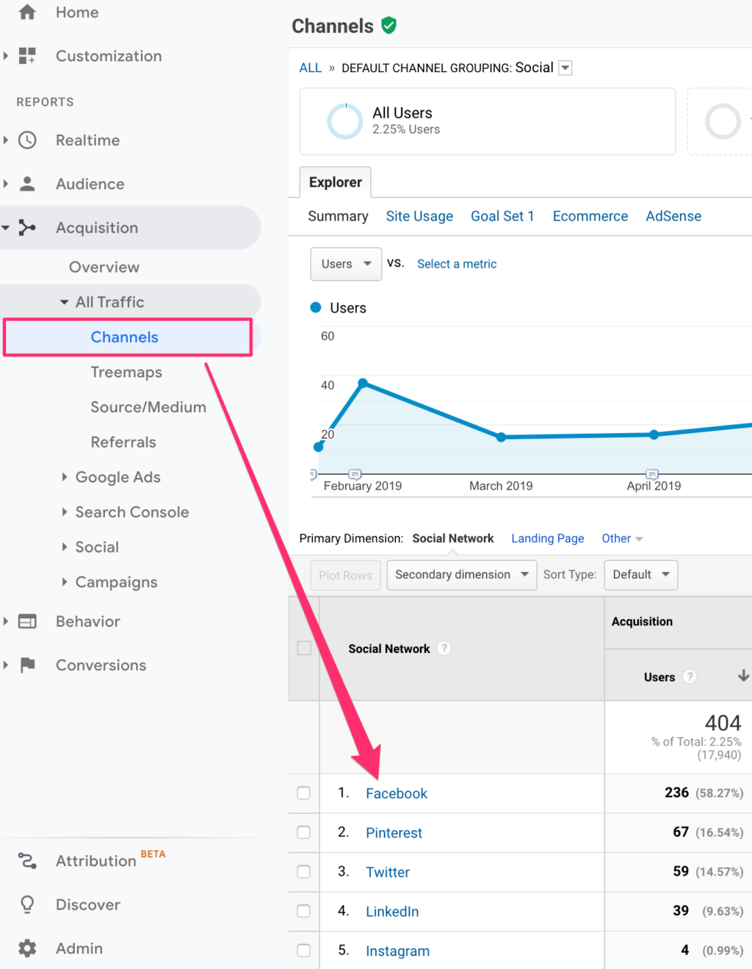
Task: Open the Secondary dimension dropdown
Action: [x=461, y=575]
